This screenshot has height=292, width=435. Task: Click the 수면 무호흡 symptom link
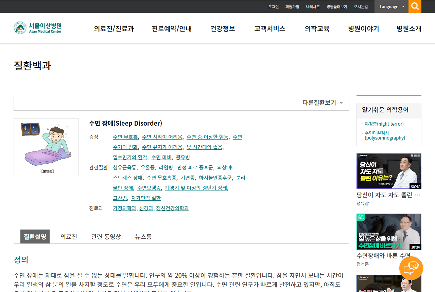125,137
